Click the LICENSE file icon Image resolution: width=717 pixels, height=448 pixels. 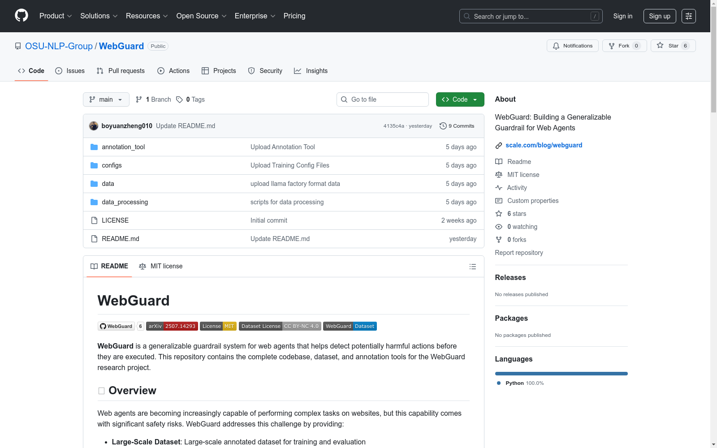(94, 220)
